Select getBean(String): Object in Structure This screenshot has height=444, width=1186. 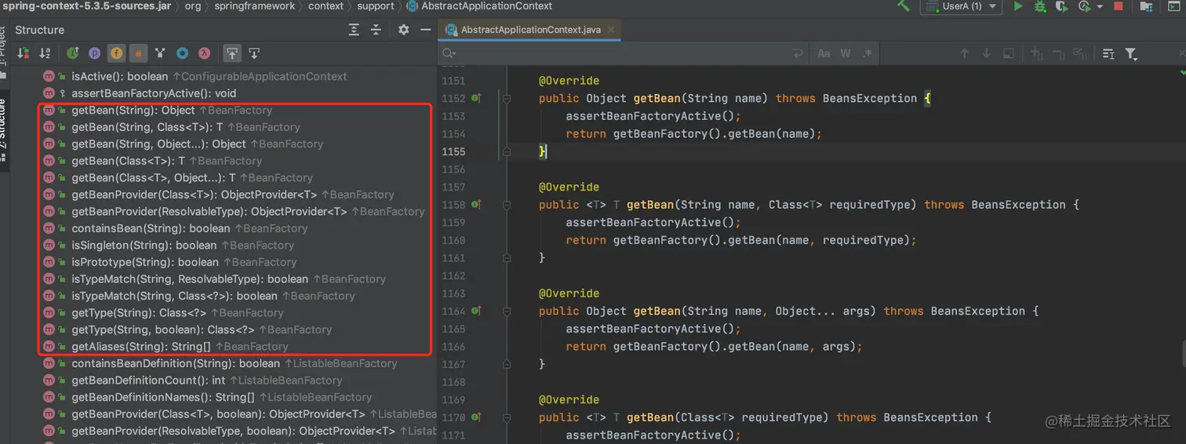click(x=133, y=110)
